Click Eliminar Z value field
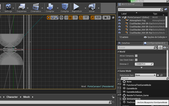Image resolution: width=169 pixels, height=106 pixels. [144, 64]
